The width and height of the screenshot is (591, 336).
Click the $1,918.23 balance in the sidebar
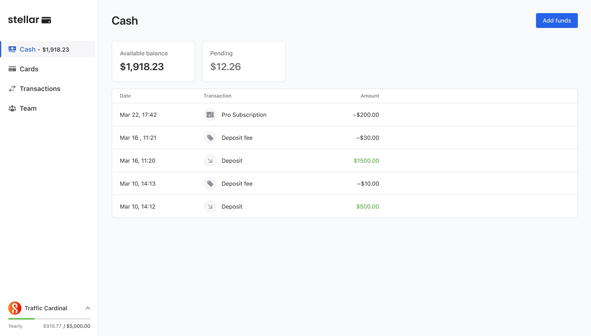click(56, 50)
